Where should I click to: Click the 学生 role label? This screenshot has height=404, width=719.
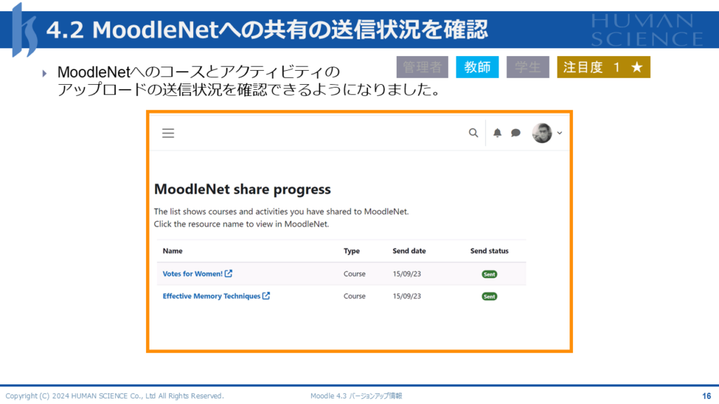click(x=528, y=67)
